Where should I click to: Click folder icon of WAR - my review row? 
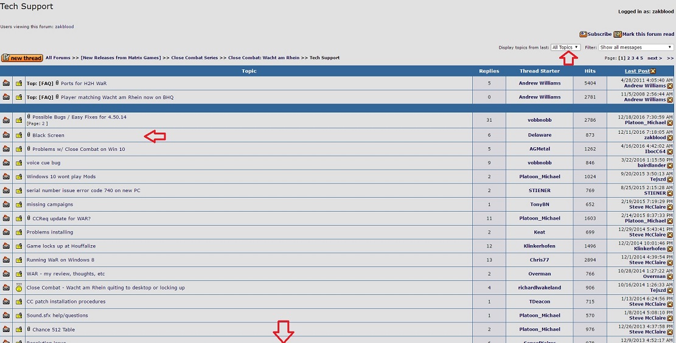[6, 274]
